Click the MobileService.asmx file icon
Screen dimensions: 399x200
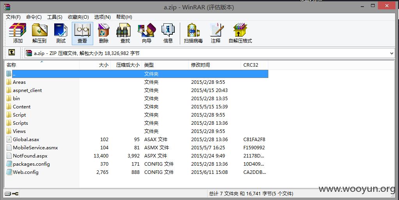[9, 148]
